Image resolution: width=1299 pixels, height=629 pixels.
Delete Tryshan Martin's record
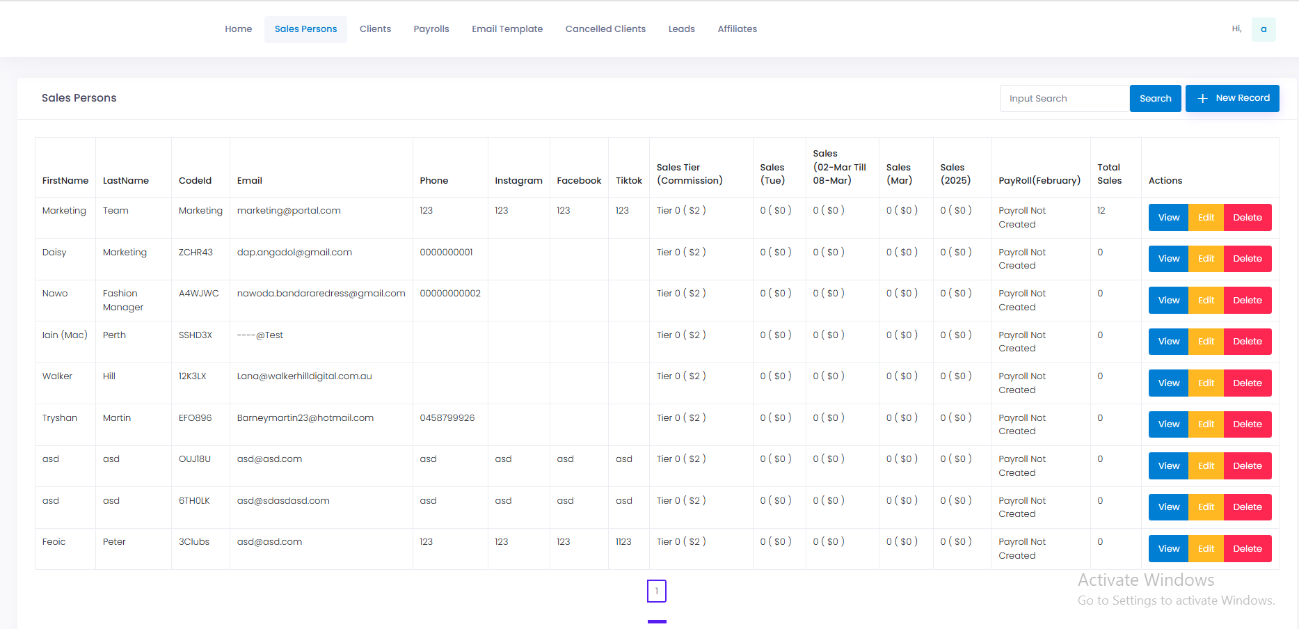coord(1247,424)
